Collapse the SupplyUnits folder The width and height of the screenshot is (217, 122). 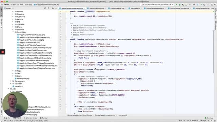pyautogui.click(x=13, y=32)
